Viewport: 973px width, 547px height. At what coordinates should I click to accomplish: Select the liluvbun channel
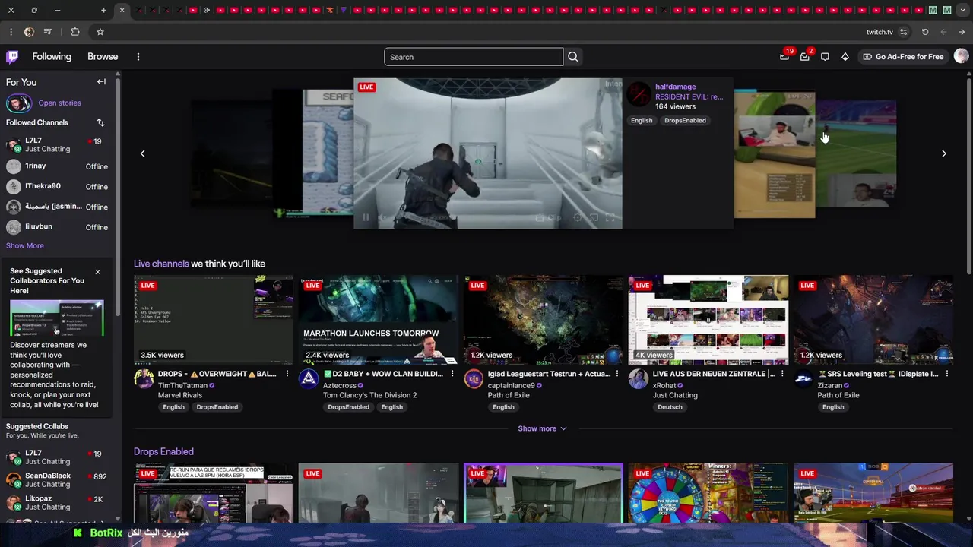coord(57,227)
